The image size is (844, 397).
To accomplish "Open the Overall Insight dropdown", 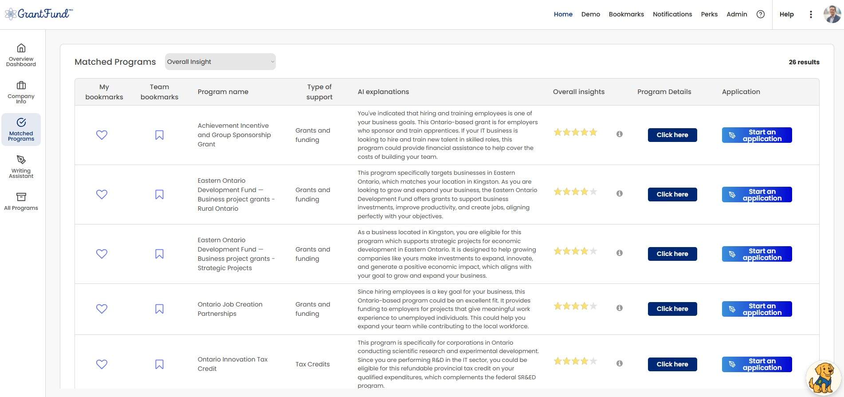I will pyautogui.click(x=220, y=62).
